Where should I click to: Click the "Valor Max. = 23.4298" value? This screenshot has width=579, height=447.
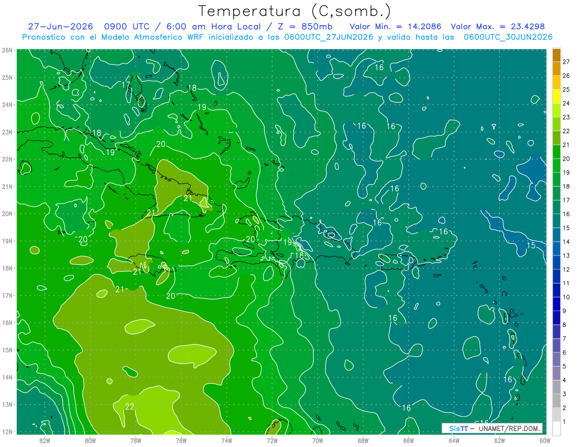click(x=497, y=27)
